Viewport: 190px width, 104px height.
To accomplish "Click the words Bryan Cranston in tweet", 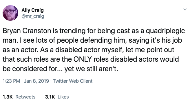I will pos(27,31).
